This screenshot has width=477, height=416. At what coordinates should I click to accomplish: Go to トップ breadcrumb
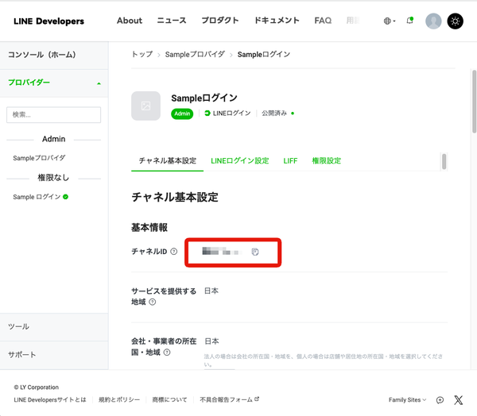click(142, 55)
